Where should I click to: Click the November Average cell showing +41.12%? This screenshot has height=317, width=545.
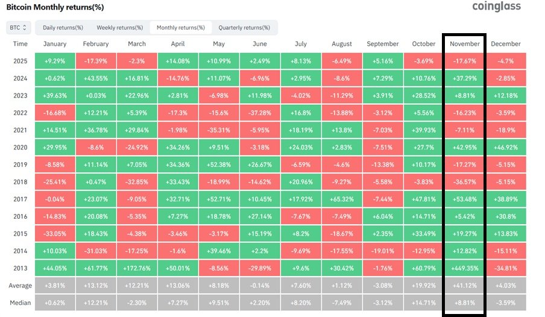464,286
